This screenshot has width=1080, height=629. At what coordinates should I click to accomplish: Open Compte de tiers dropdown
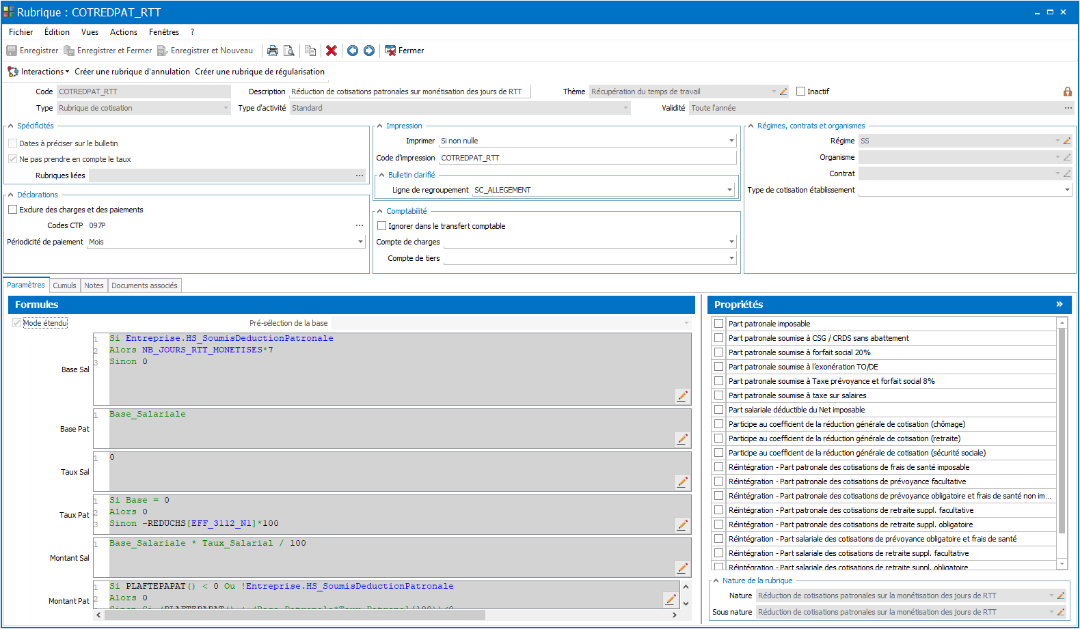(x=731, y=258)
